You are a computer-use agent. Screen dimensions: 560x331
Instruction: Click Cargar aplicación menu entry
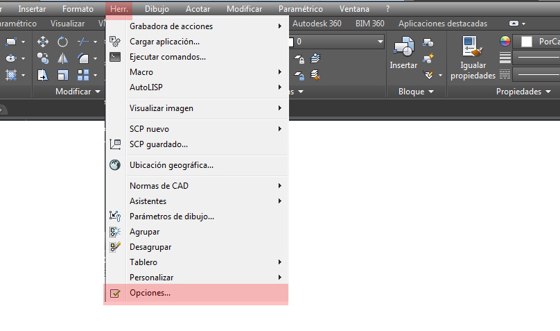pyautogui.click(x=164, y=42)
